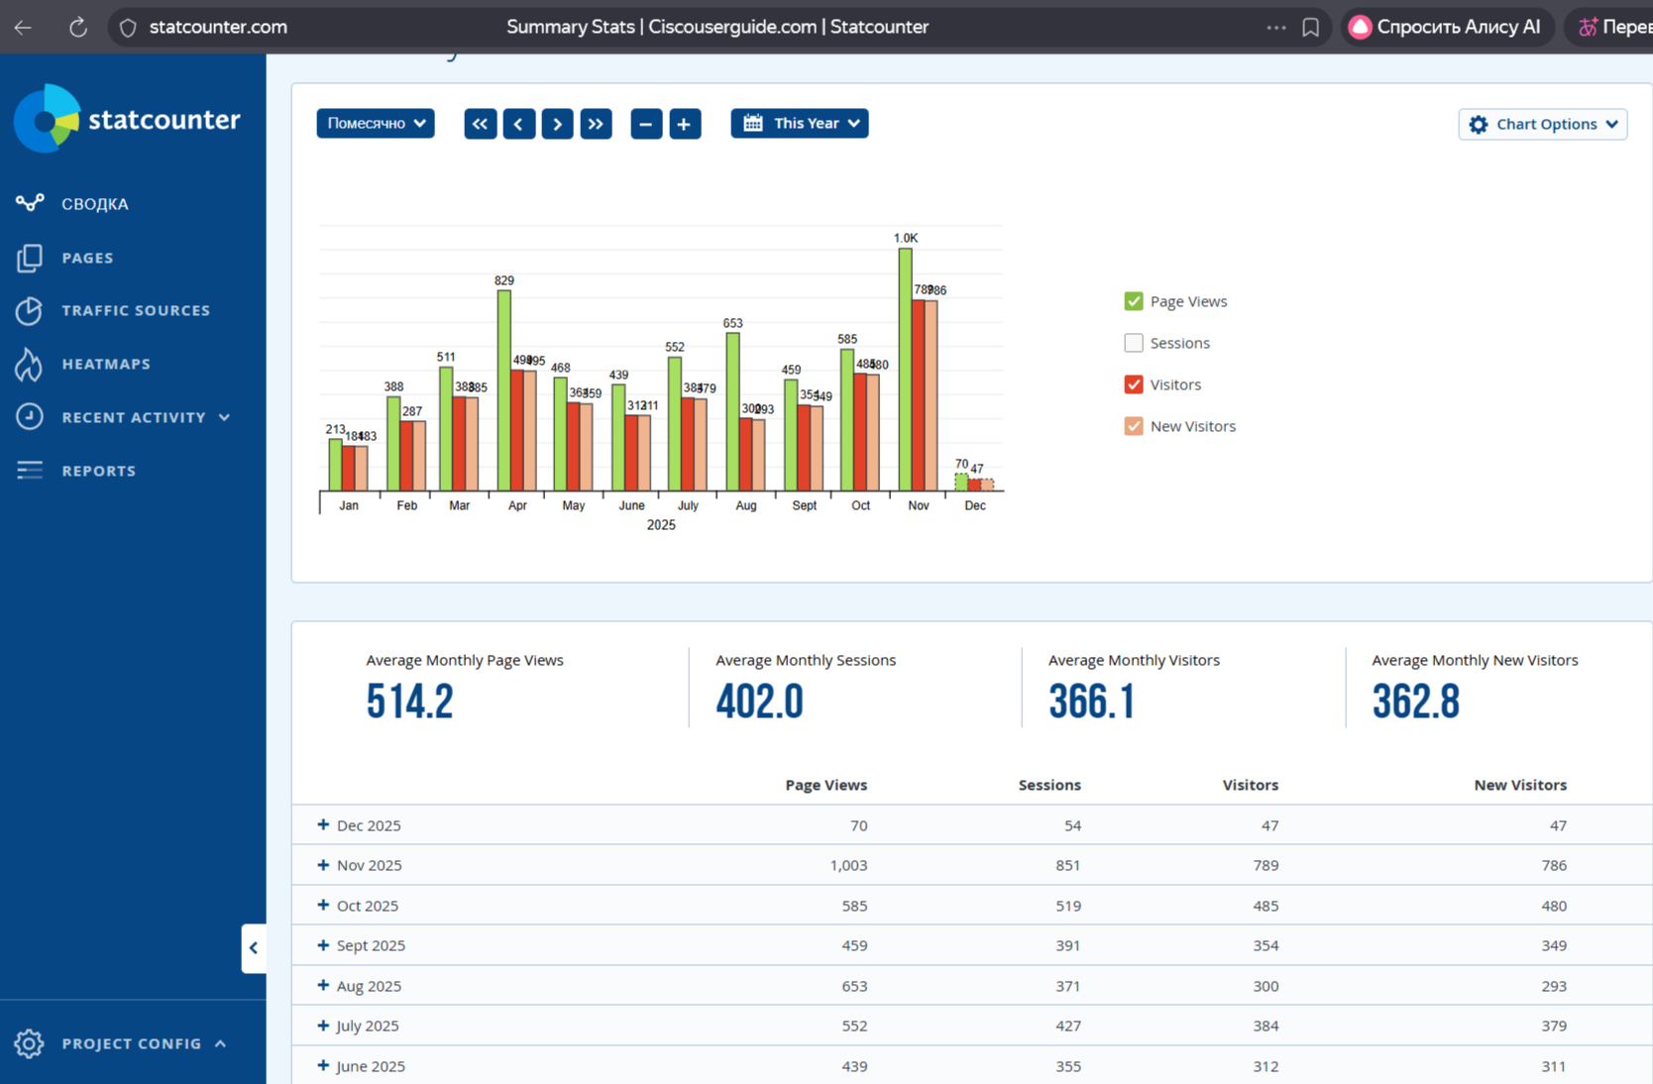1653x1084 pixels.
Task: Click the Спросить Алису AI button
Action: pos(1446,27)
